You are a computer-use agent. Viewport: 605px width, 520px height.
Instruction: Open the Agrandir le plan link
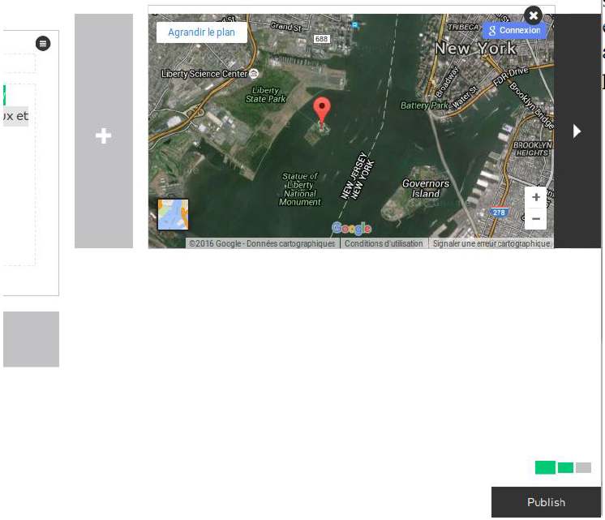pos(201,32)
